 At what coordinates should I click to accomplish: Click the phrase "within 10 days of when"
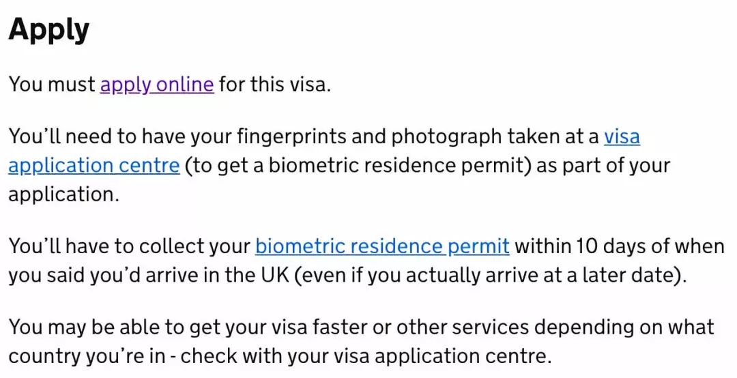pyautogui.click(x=620, y=246)
